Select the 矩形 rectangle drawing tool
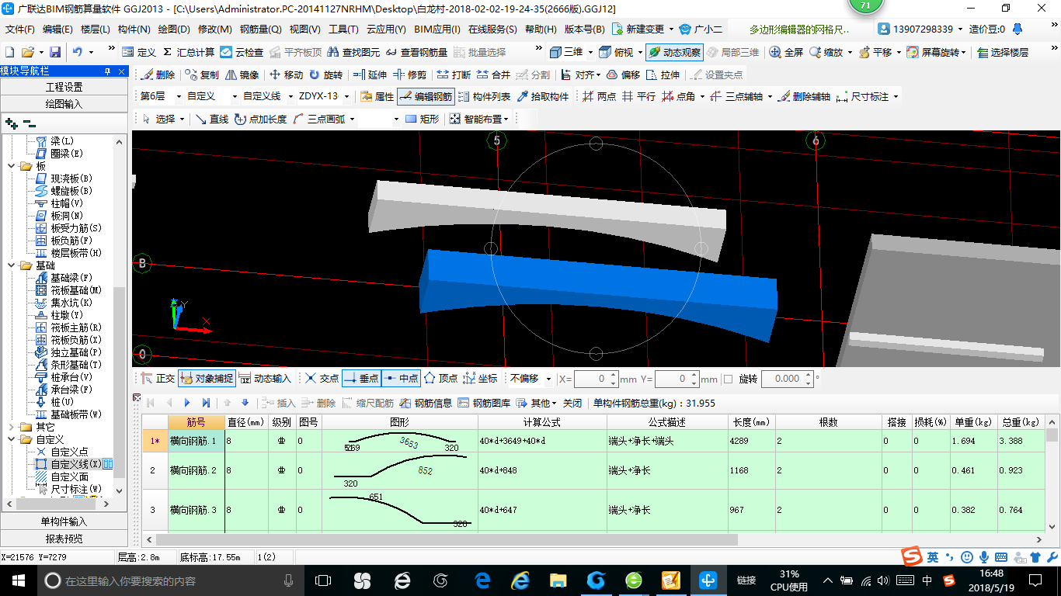 (x=422, y=119)
